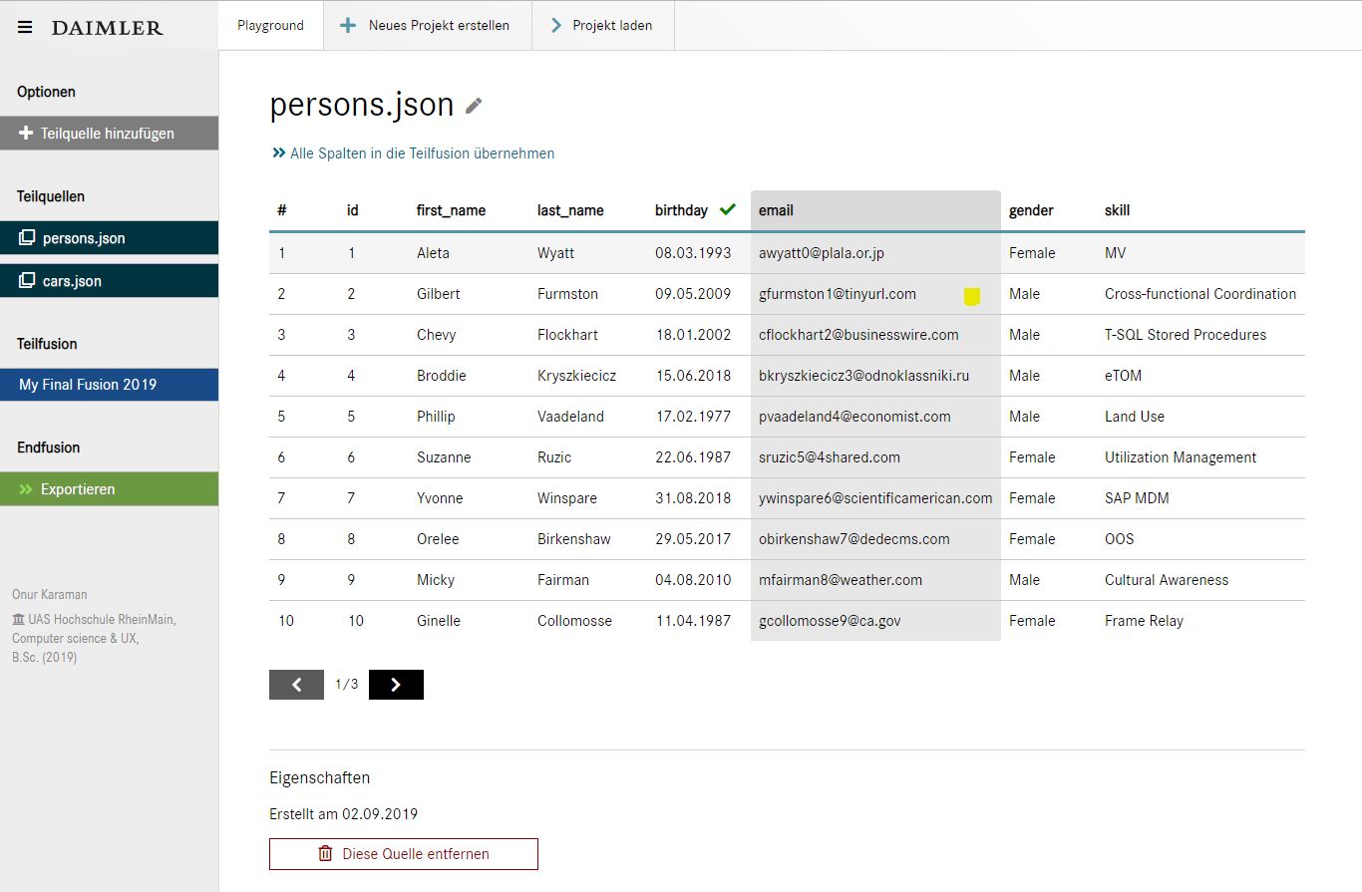
Task: Toggle the green checkmark on the birthday column
Action: [726, 209]
